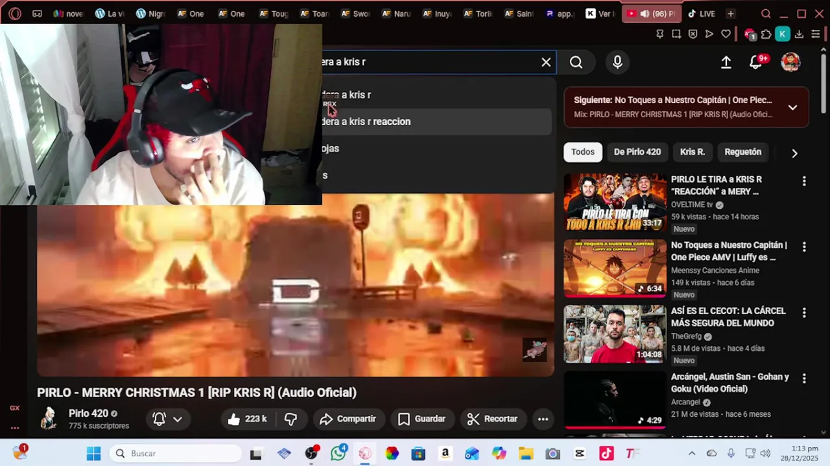This screenshot has height=466, width=830.
Task: Toggle the subscription notification bell button
Action: [167, 419]
